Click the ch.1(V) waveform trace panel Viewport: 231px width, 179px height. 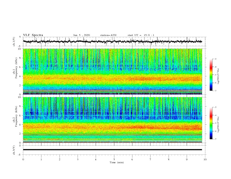(x=114, y=42)
